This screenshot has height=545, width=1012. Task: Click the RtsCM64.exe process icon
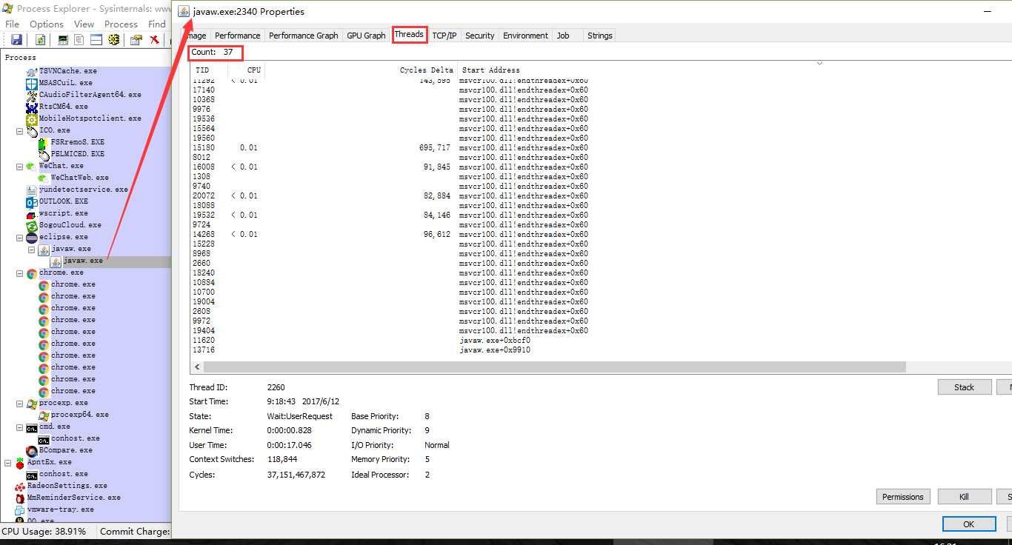click(32, 107)
